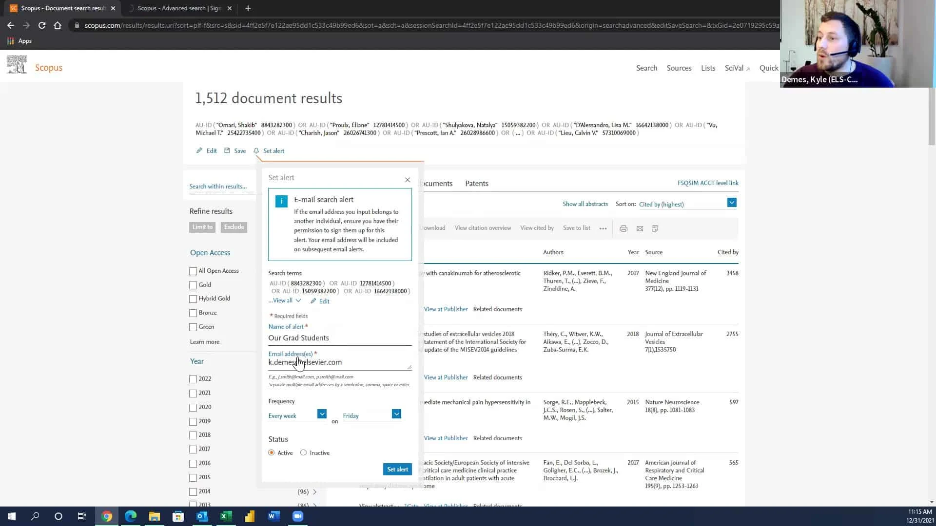This screenshot has height=526, width=936.
Task: Click the print icon in results toolbar
Action: [623, 228]
